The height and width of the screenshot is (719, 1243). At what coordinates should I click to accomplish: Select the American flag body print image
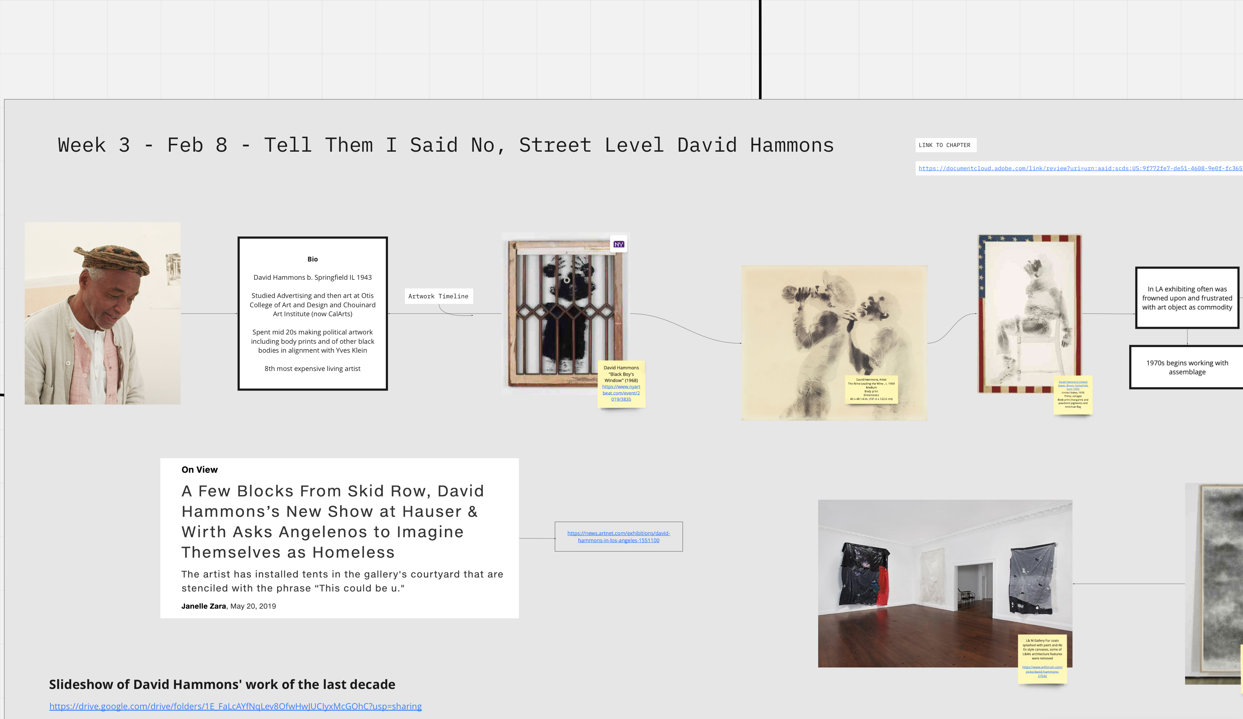[1030, 314]
